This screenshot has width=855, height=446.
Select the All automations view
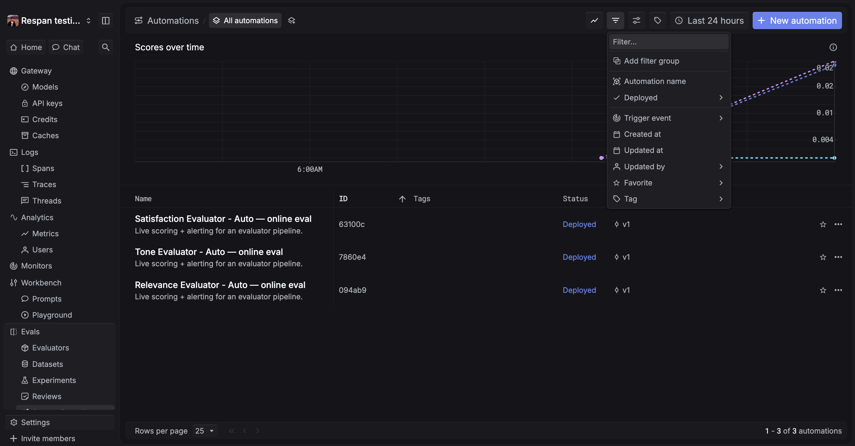click(x=245, y=21)
